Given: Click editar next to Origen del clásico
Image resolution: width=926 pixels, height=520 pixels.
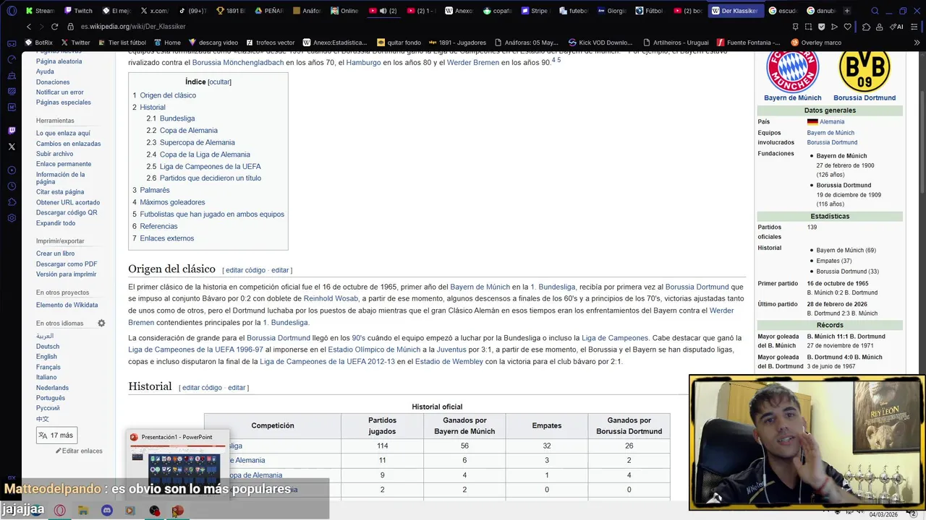Looking at the screenshot, I should click(280, 270).
